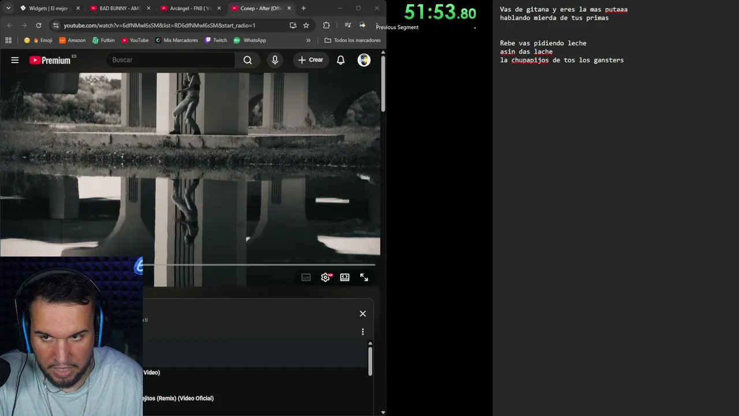Open the WhatsApp bookmark
The width and height of the screenshot is (739, 416).
click(250, 40)
